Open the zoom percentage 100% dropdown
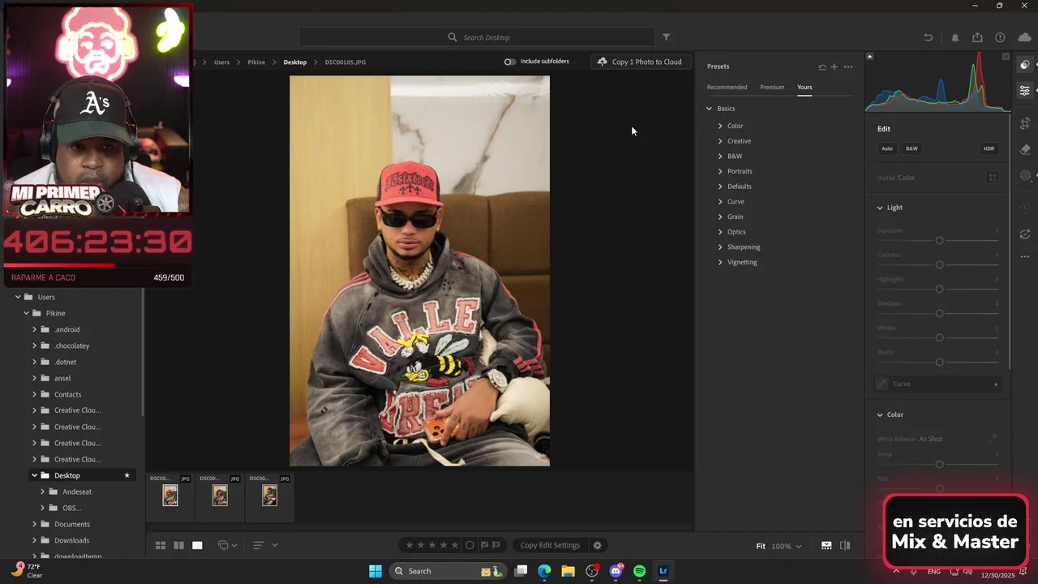 (786, 546)
